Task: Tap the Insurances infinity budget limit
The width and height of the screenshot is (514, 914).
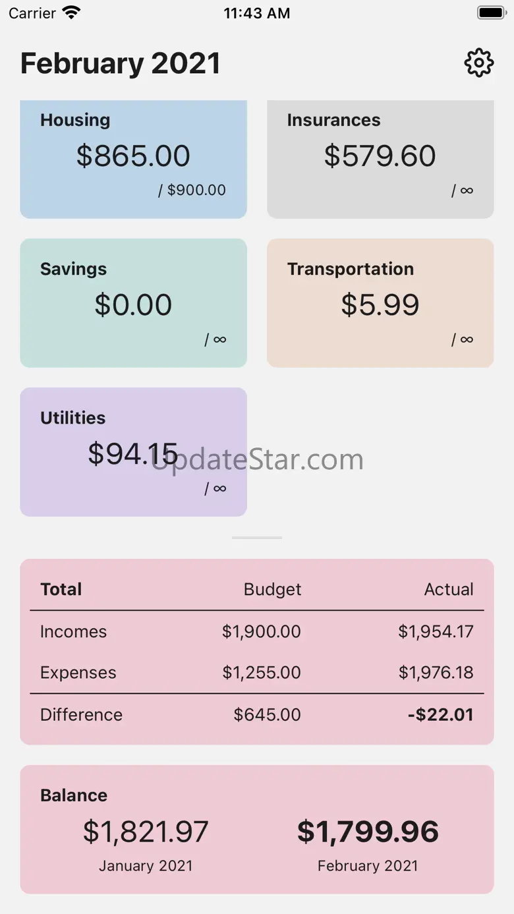Action: 463,190
